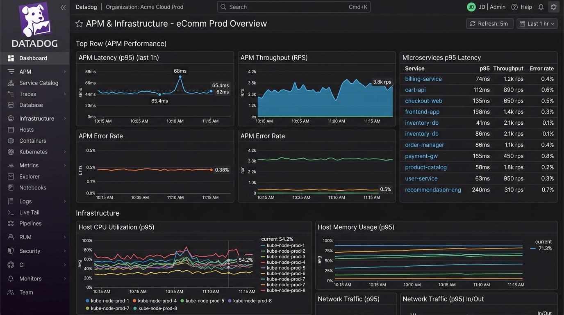The image size is (564, 315).
Task: Expand the Kubernetes submenu chevron
Action: click(65, 152)
